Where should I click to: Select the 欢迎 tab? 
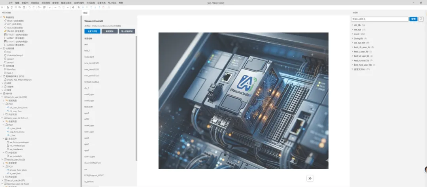(85, 13)
